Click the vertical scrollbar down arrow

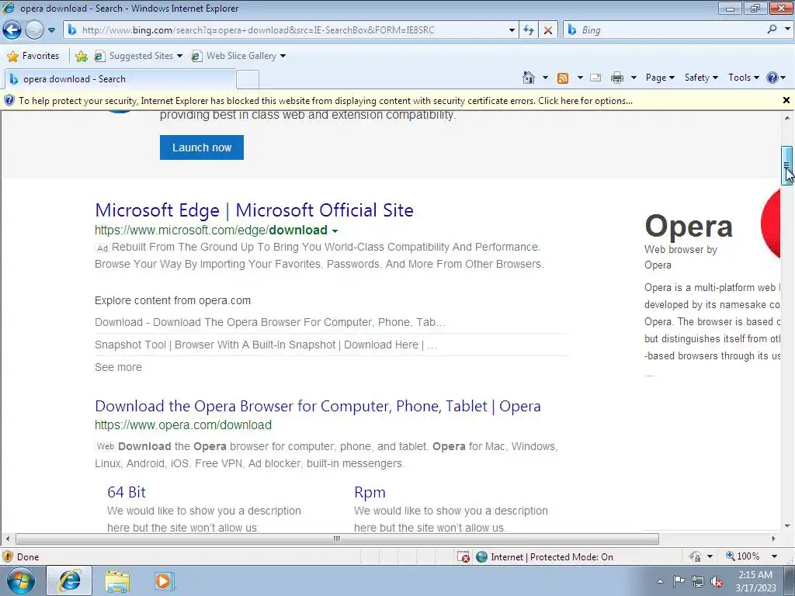786,526
